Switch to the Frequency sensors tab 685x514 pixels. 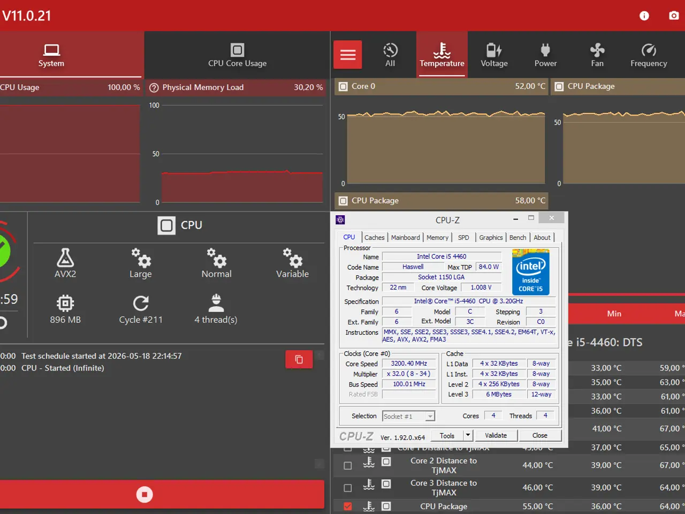click(x=649, y=55)
